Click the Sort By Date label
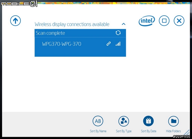This screenshot has width=192, height=139. click(x=148, y=131)
